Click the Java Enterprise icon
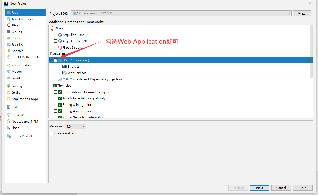Viewport: 318px width, 195px height. click(9, 19)
